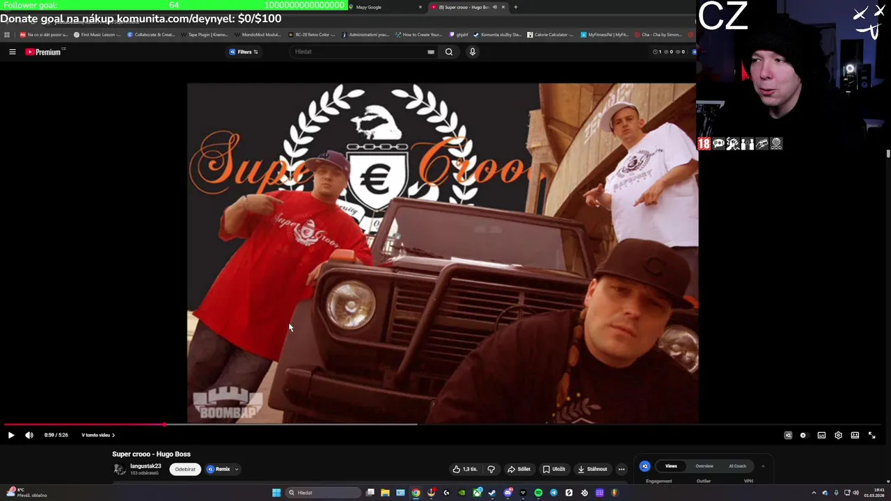
Task: Open Task View on the taskbar
Action: (370, 493)
